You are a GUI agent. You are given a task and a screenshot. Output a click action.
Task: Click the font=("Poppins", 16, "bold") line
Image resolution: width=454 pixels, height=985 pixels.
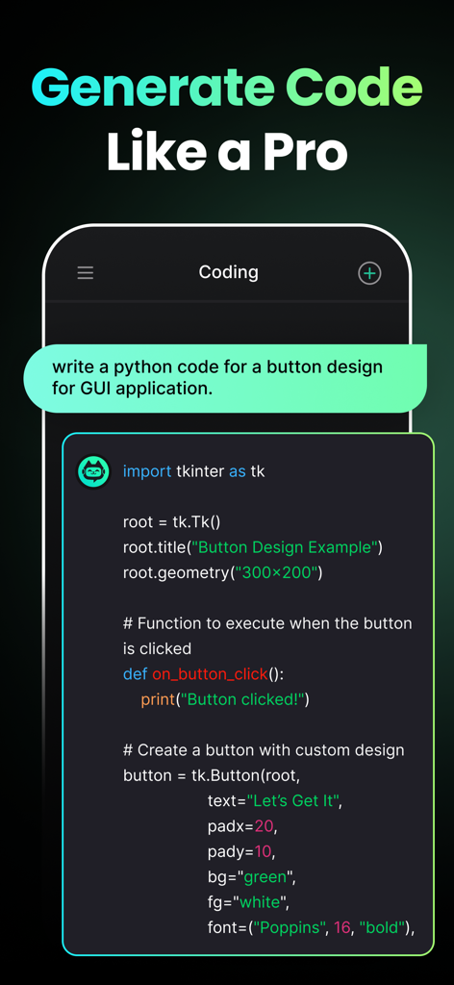click(312, 928)
